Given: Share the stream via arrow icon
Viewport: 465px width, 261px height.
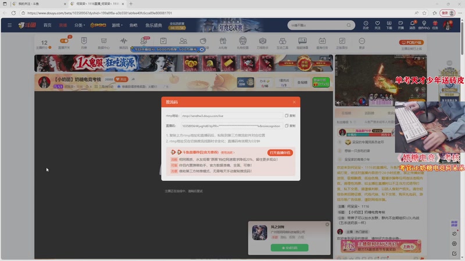Looking at the screenshot, I should coord(133,79).
